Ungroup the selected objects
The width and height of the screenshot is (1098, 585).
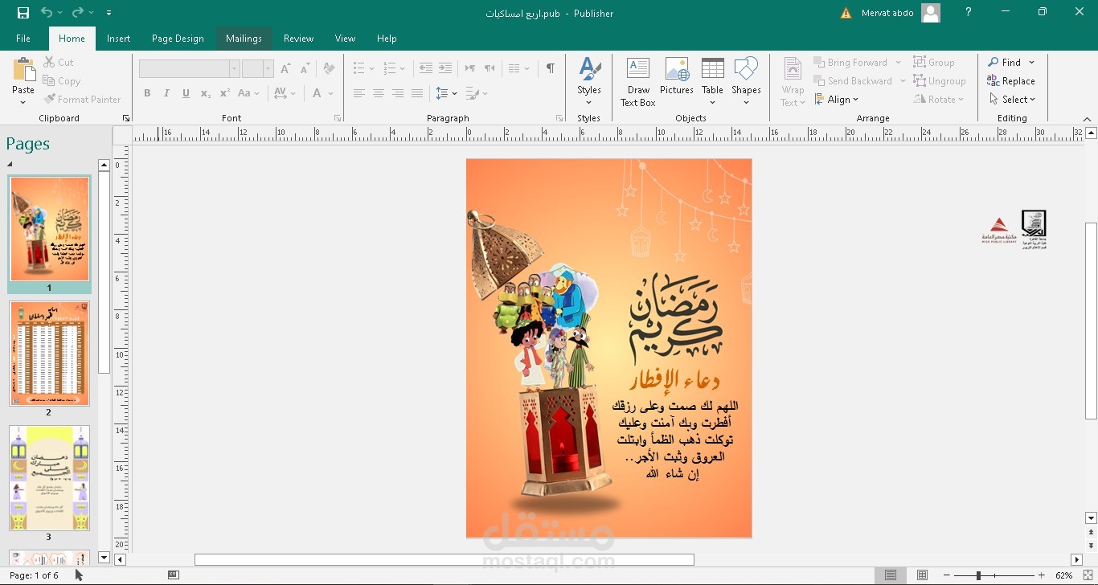click(x=940, y=81)
